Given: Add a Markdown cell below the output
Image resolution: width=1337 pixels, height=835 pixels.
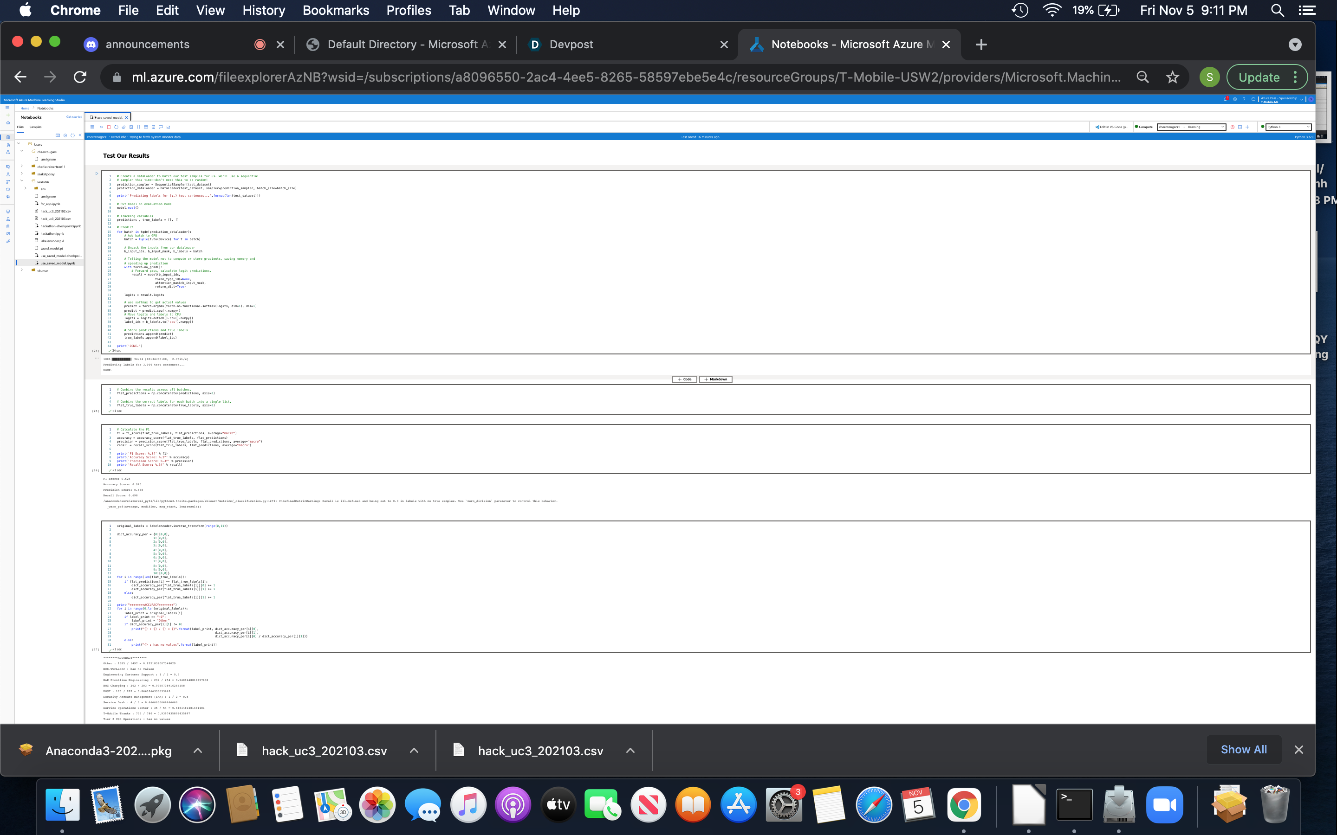Looking at the screenshot, I should 715,379.
